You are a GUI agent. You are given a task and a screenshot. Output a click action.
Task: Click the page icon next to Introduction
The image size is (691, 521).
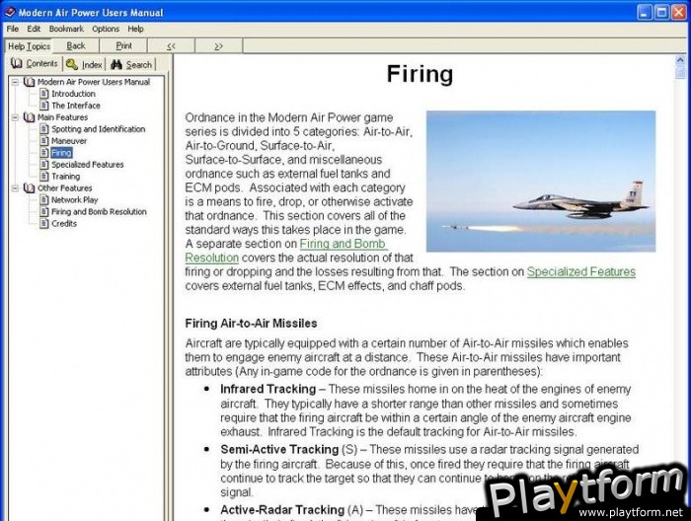pos(44,94)
